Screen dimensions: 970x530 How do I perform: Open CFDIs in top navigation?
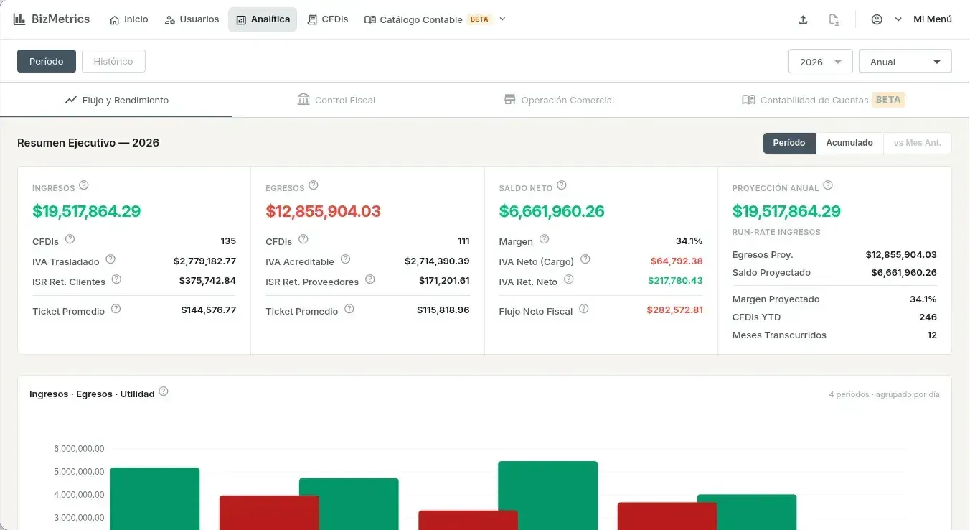(x=328, y=19)
